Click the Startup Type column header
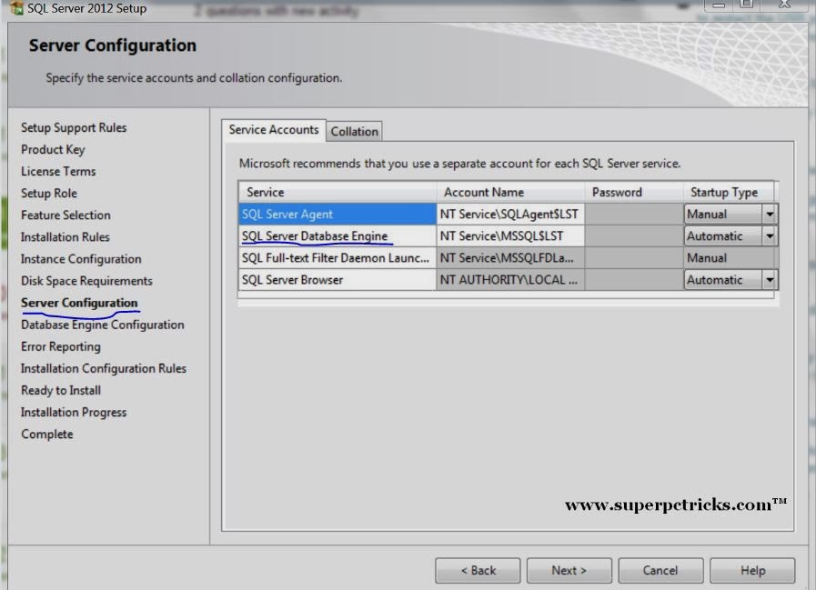Viewport: 816px width, 590px height. click(x=729, y=192)
